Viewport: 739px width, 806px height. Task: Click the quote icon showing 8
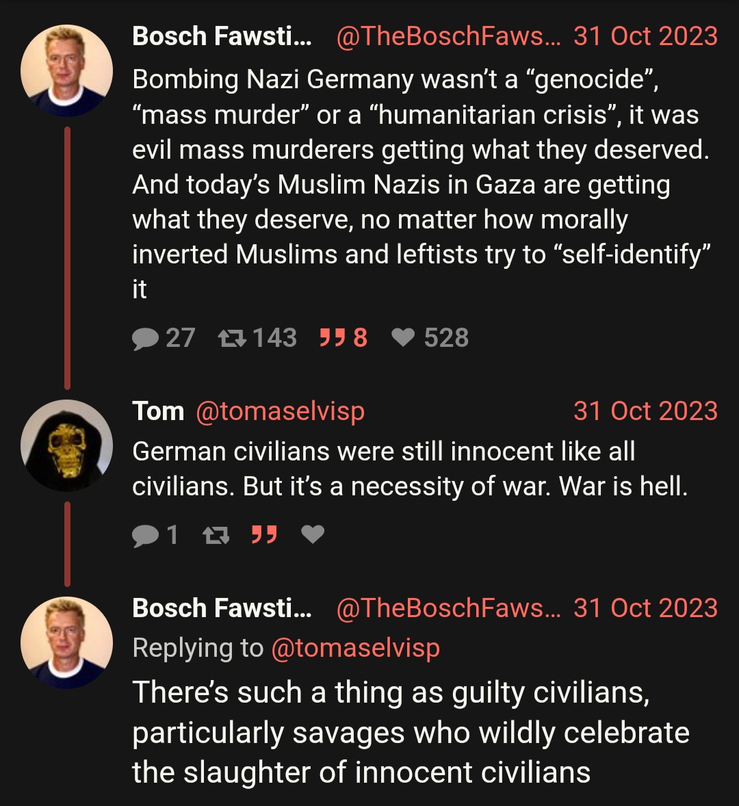331,338
